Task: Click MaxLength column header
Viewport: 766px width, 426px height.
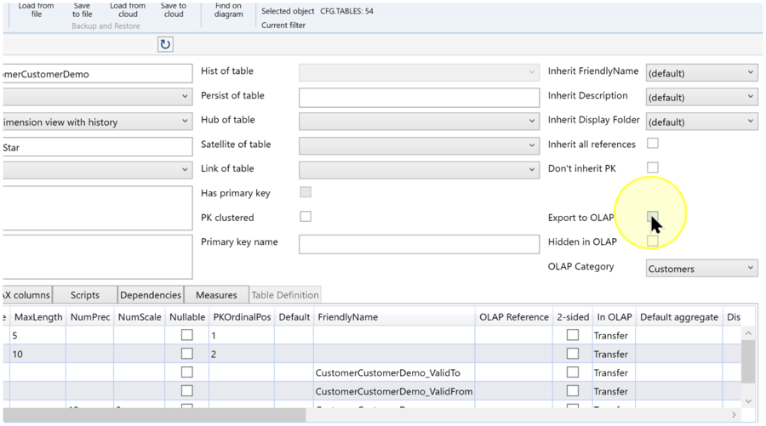Action: click(38, 316)
